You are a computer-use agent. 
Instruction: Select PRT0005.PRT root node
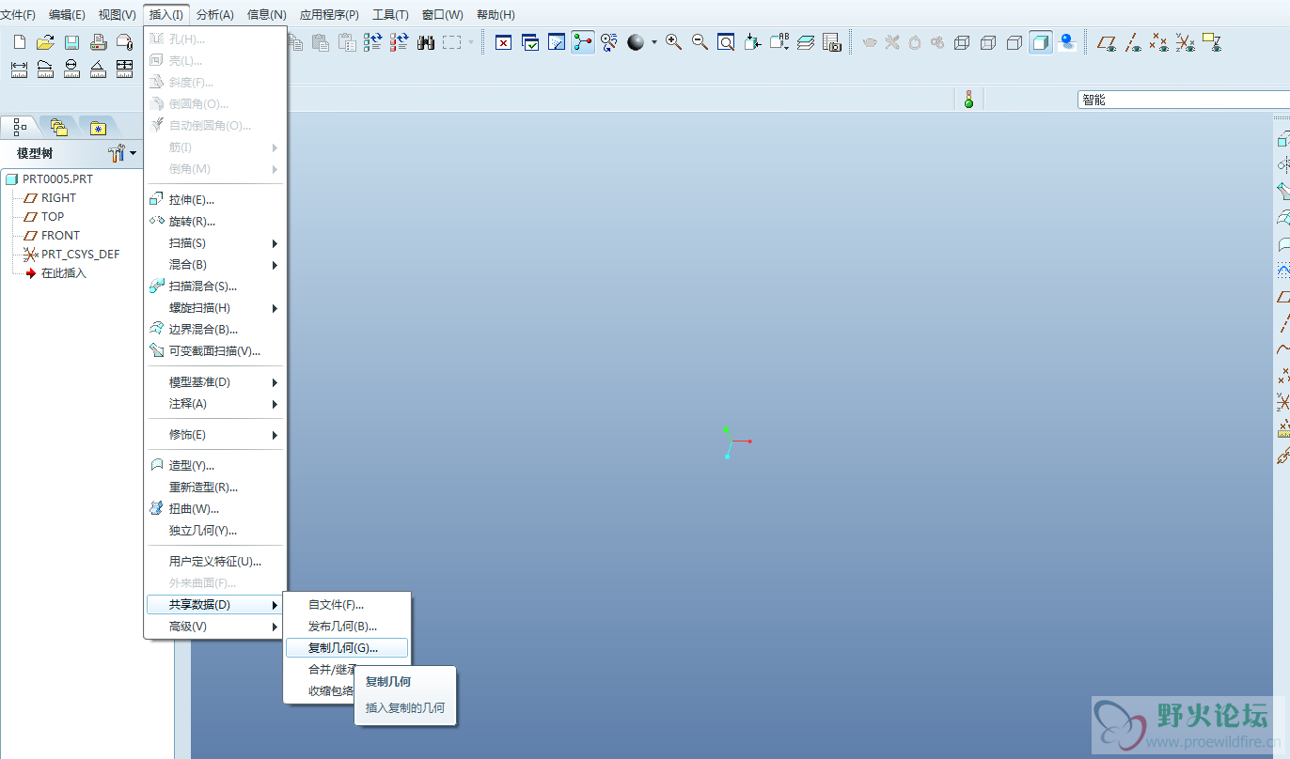point(49,179)
